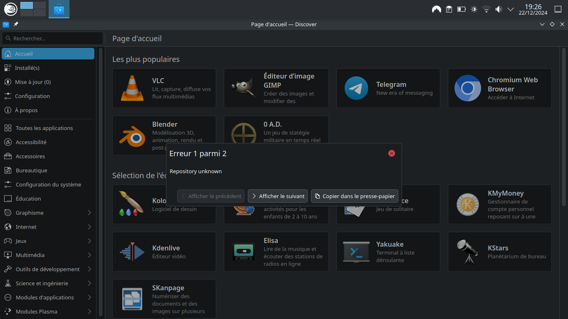Click the 0 A.D. game icon
The width and height of the screenshot is (568, 319).
(244, 134)
